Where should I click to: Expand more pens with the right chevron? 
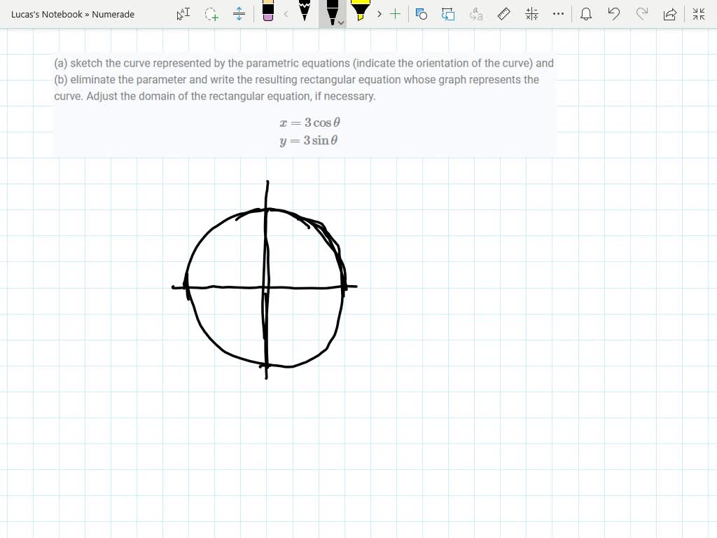tap(379, 14)
